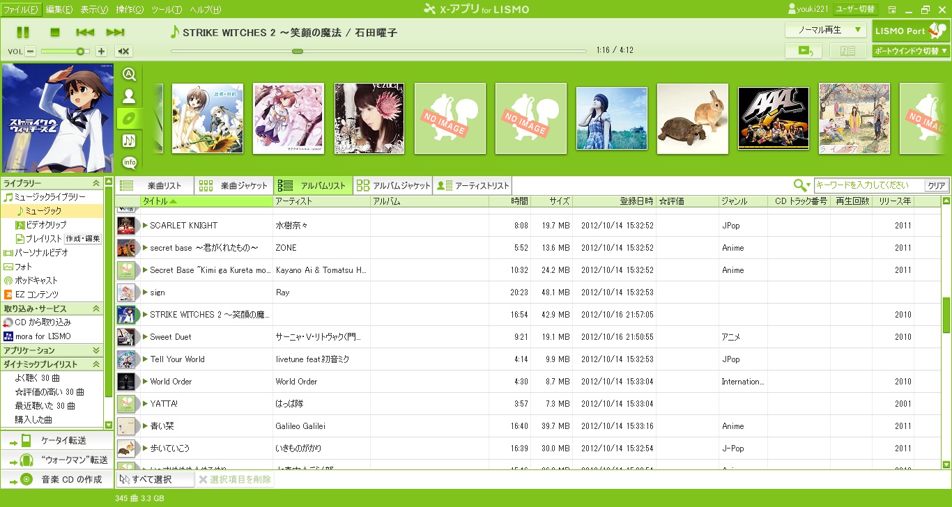Click the artist person icon beside album art
This screenshot has height=507, width=952.
coord(129,97)
